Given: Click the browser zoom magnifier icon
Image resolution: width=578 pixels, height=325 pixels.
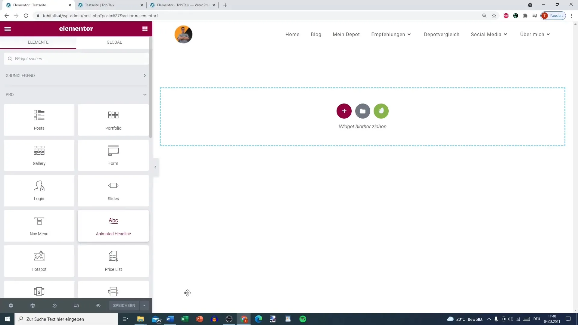Looking at the screenshot, I should (484, 16).
